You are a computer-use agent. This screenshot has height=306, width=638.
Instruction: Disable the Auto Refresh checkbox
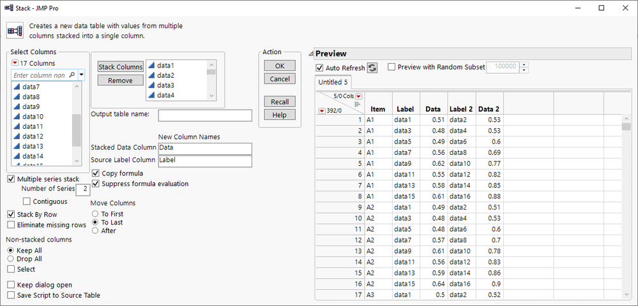click(x=320, y=68)
